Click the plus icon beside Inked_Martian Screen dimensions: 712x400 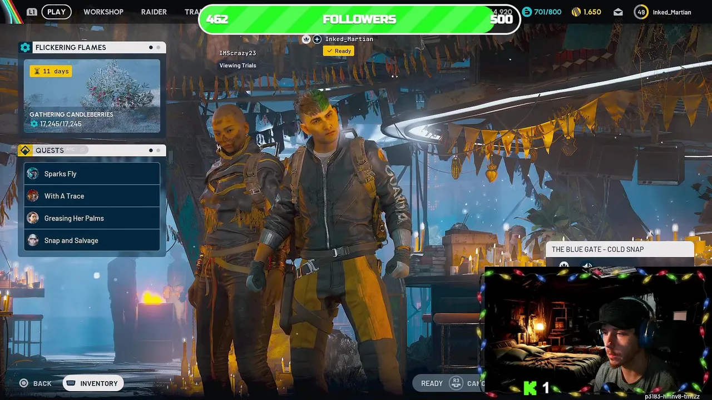click(x=317, y=39)
